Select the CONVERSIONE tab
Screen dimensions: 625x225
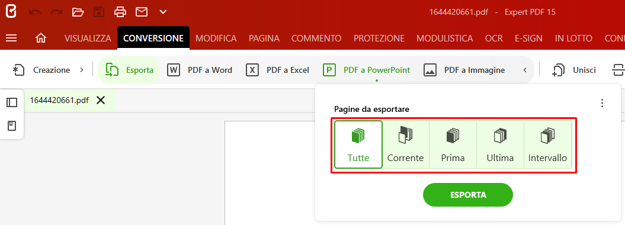tap(153, 38)
